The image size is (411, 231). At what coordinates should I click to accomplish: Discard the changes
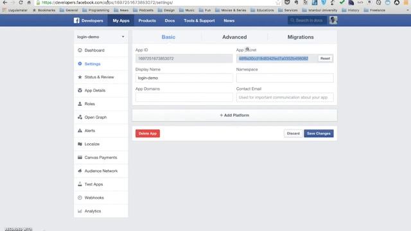[x=293, y=133]
